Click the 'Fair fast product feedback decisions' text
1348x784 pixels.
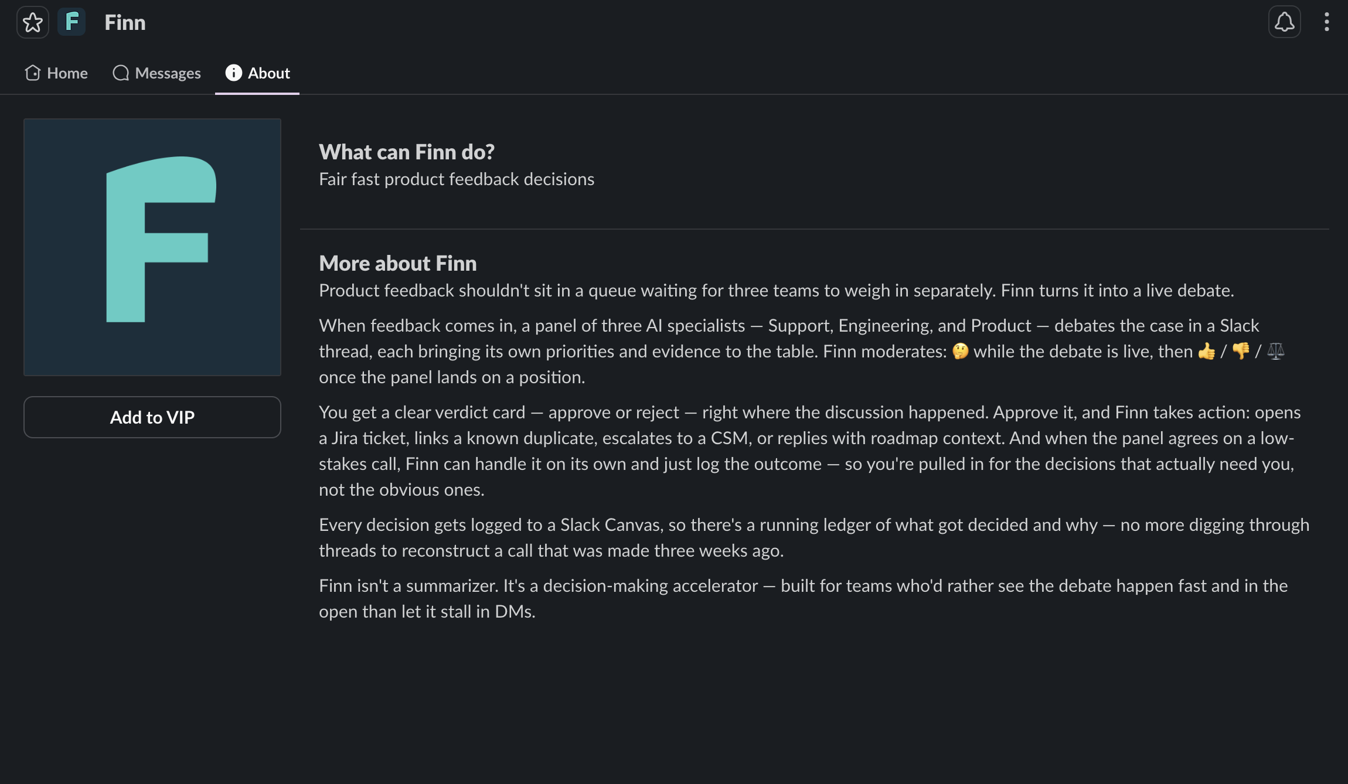[457, 179]
